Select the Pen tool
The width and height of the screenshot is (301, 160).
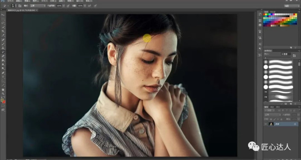[x=3, y=73]
